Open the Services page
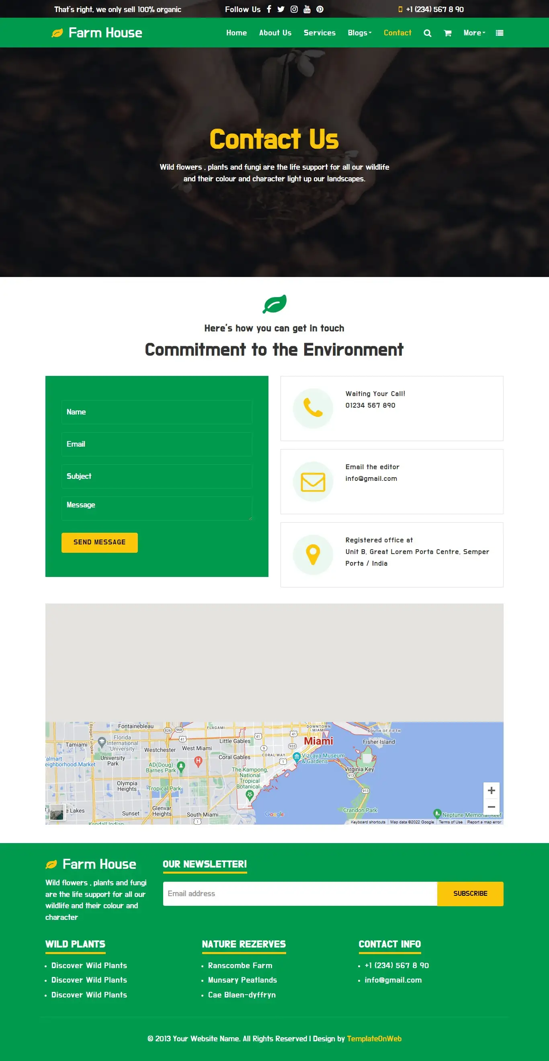The image size is (549, 1061). (320, 33)
